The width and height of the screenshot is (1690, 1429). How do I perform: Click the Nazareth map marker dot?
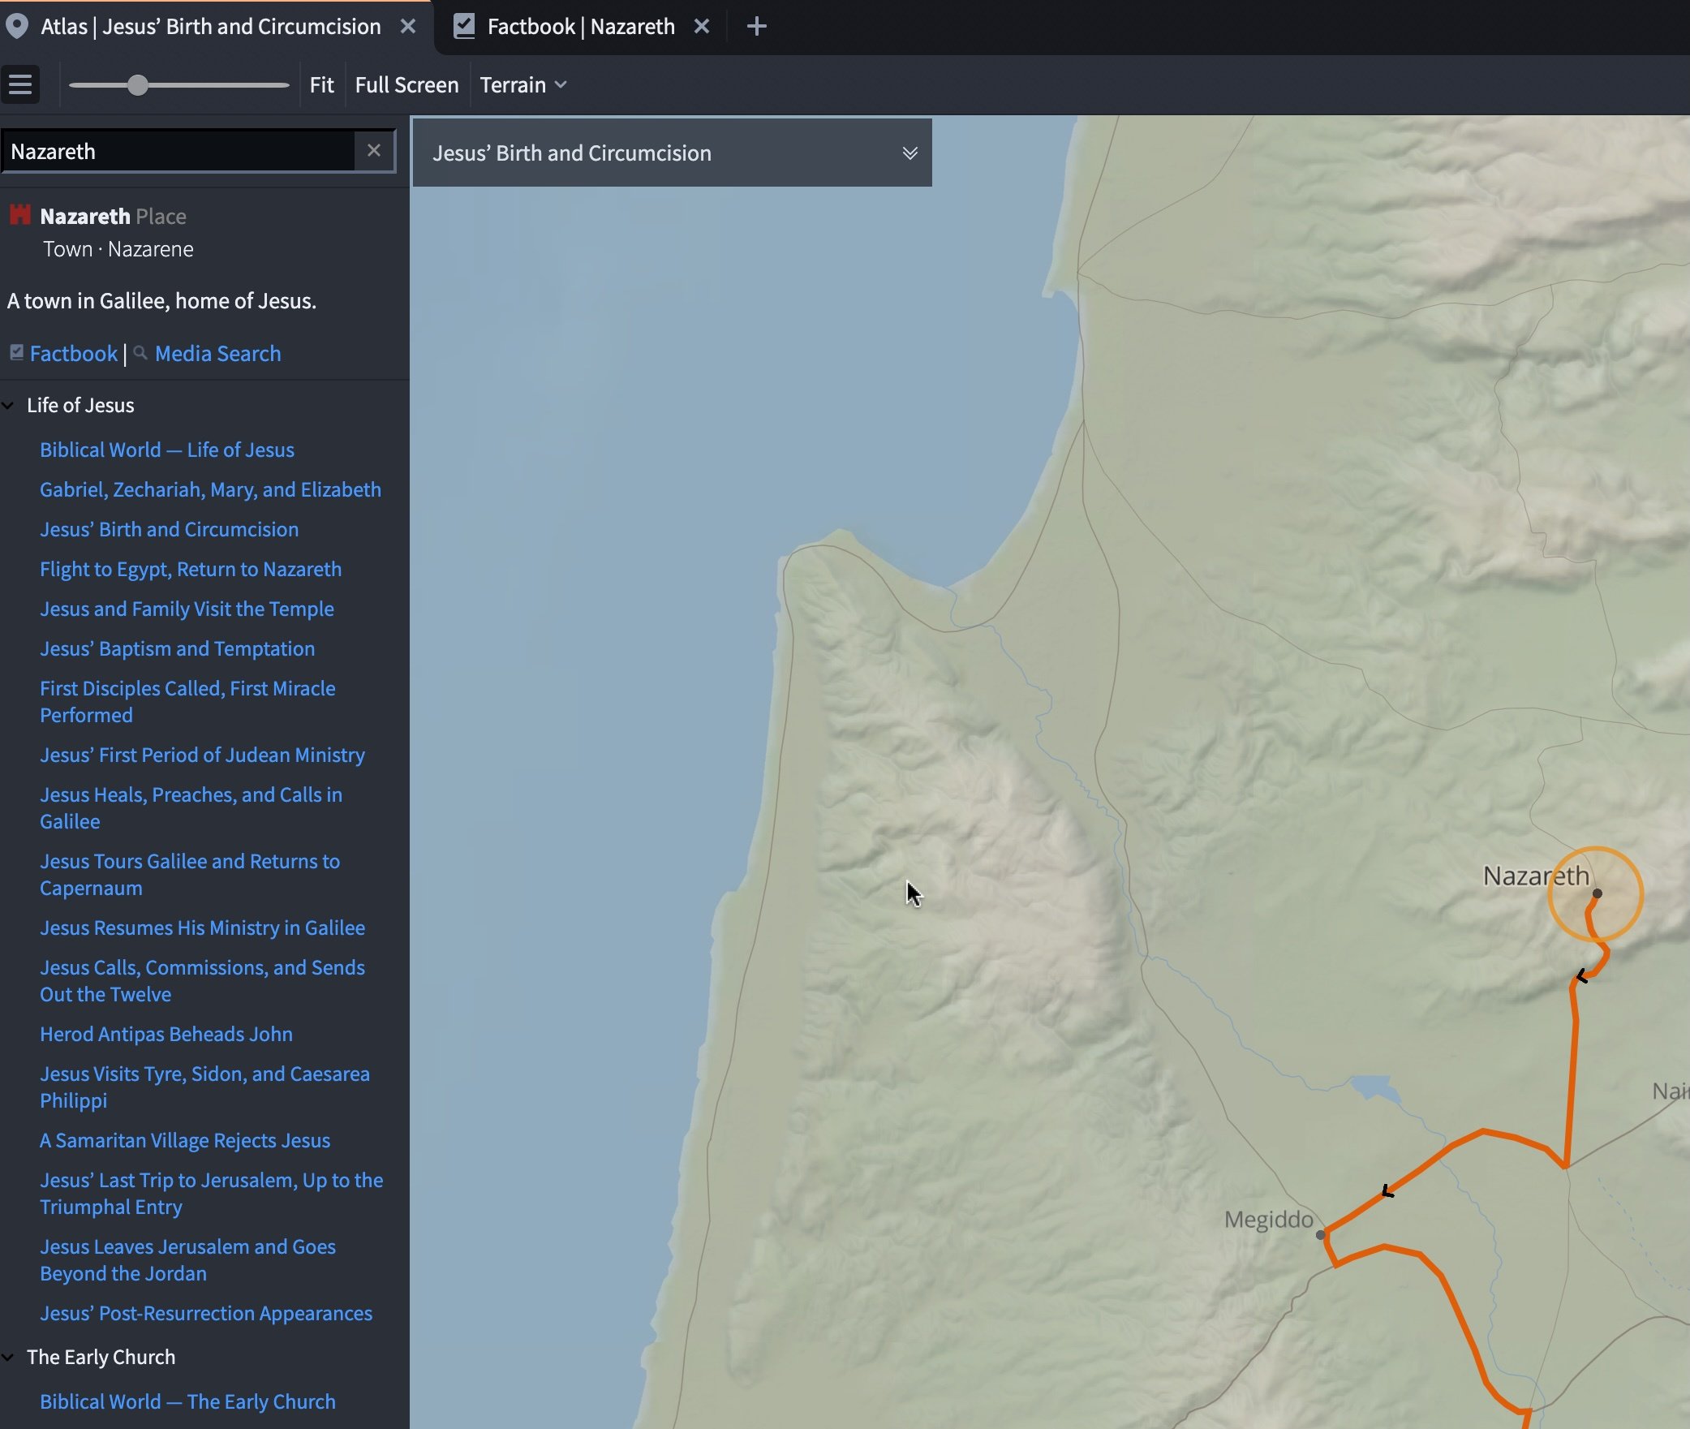(x=1597, y=893)
